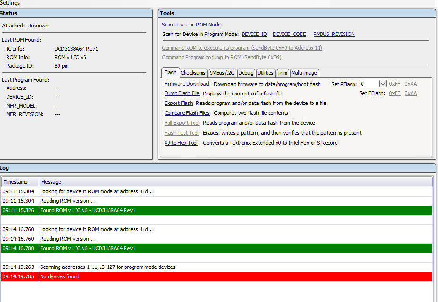
Task: Click the 09:14:16.760 Reading ROM version row
Action: 217,239
